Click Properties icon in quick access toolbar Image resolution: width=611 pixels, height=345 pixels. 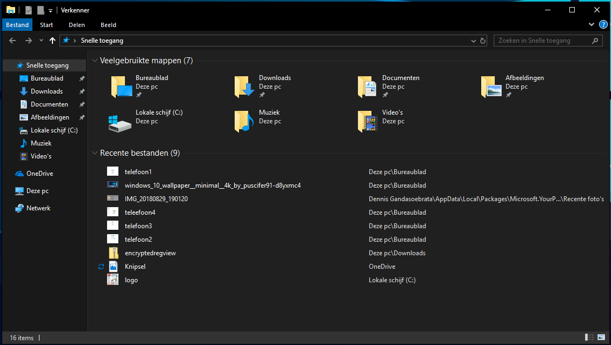tap(29, 10)
